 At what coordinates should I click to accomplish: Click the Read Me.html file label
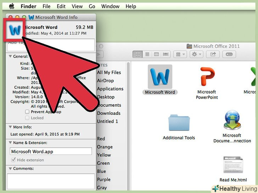coord(233,180)
